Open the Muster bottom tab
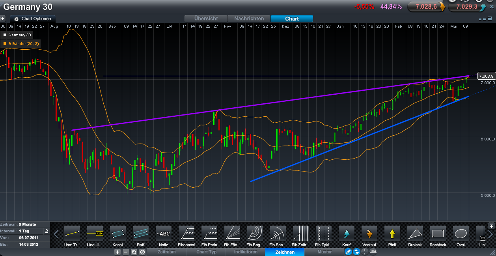Image resolution: width=496 pixels, height=256 pixels. 324,252
